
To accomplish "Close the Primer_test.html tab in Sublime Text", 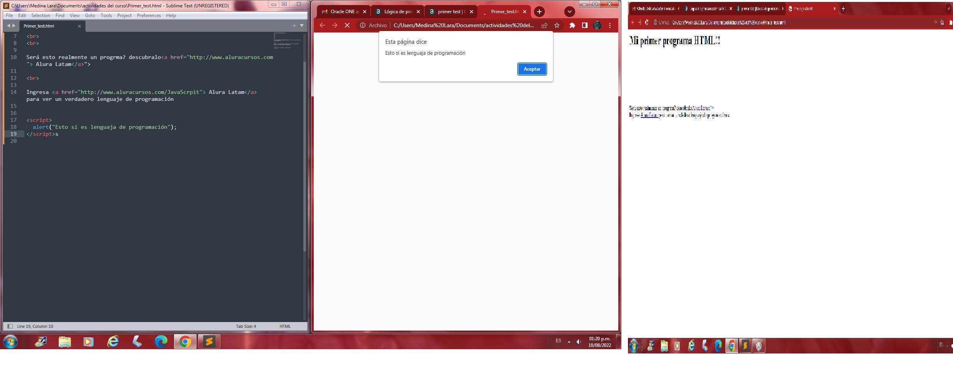I will point(79,26).
